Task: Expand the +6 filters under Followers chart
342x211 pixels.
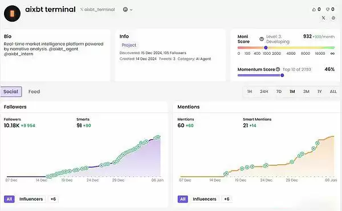Action: click(53, 199)
